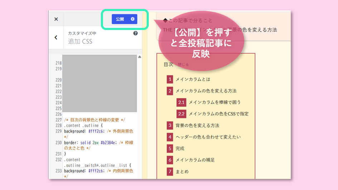The height and width of the screenshot is (190, 338).
Task: Click the closing brace on line 231
Action: click(x=65, y=154)
